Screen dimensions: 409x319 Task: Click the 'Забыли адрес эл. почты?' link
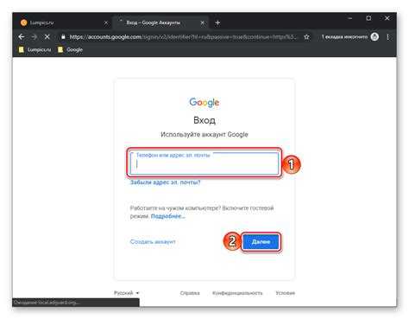pyautogui.click(x=165, y=182)
